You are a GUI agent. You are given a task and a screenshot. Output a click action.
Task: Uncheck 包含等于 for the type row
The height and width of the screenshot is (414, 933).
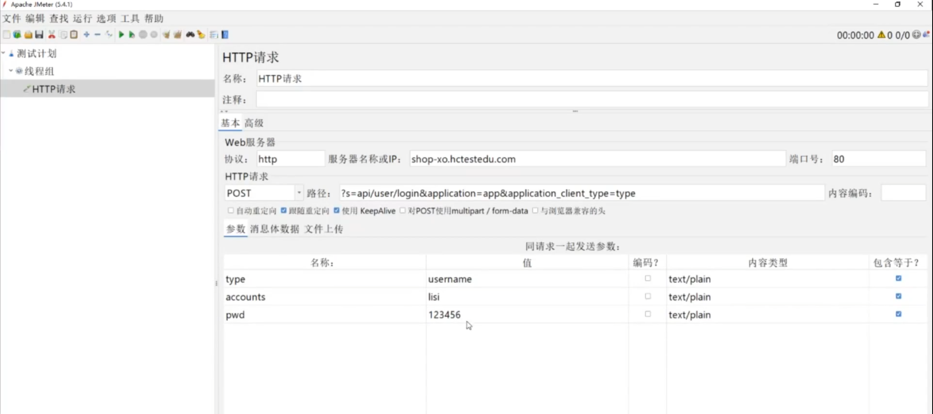tap(898, 278)
